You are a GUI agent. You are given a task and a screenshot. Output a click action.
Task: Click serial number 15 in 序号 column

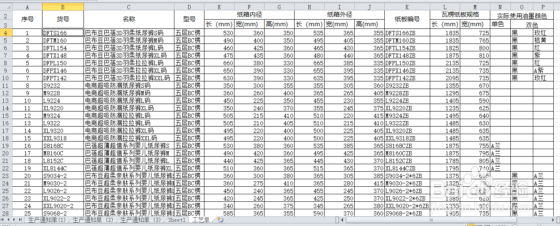tap(27, 138)
